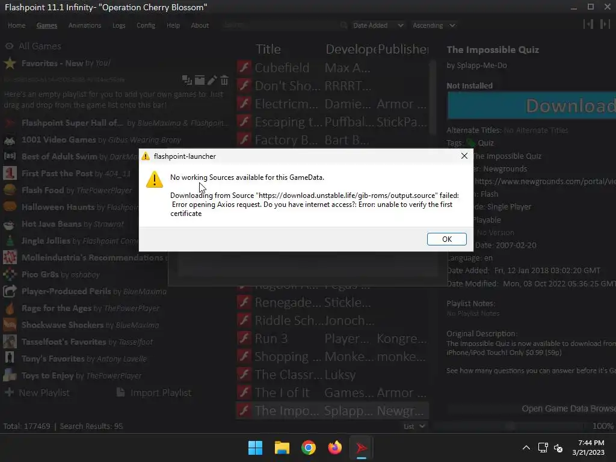
Task: Open the List layout dropdown
Action: (414, 427)
